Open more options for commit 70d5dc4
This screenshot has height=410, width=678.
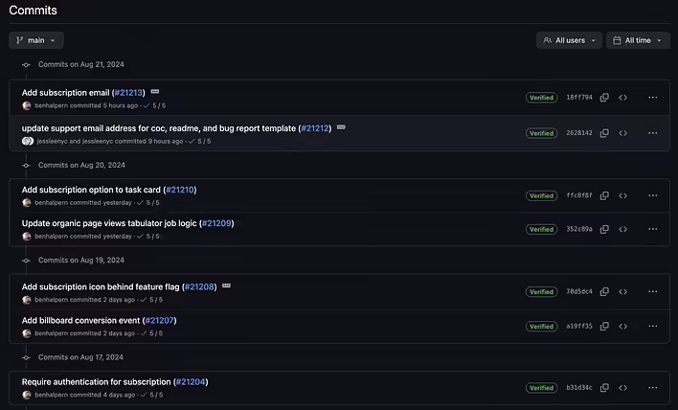653,291
